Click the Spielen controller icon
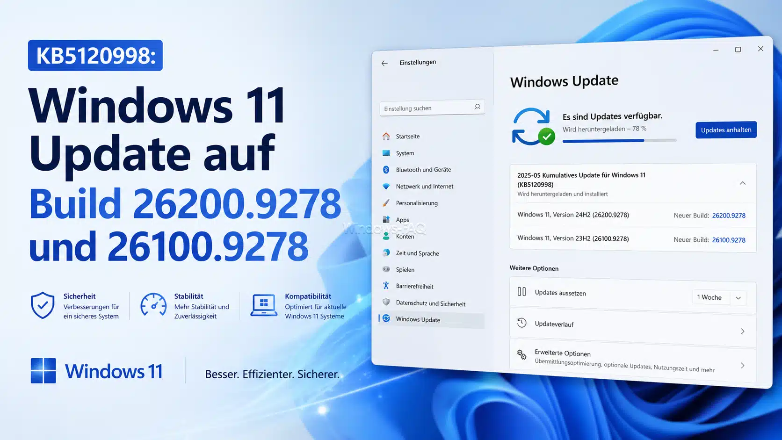The image size is (782, 440). coord(386,269)
